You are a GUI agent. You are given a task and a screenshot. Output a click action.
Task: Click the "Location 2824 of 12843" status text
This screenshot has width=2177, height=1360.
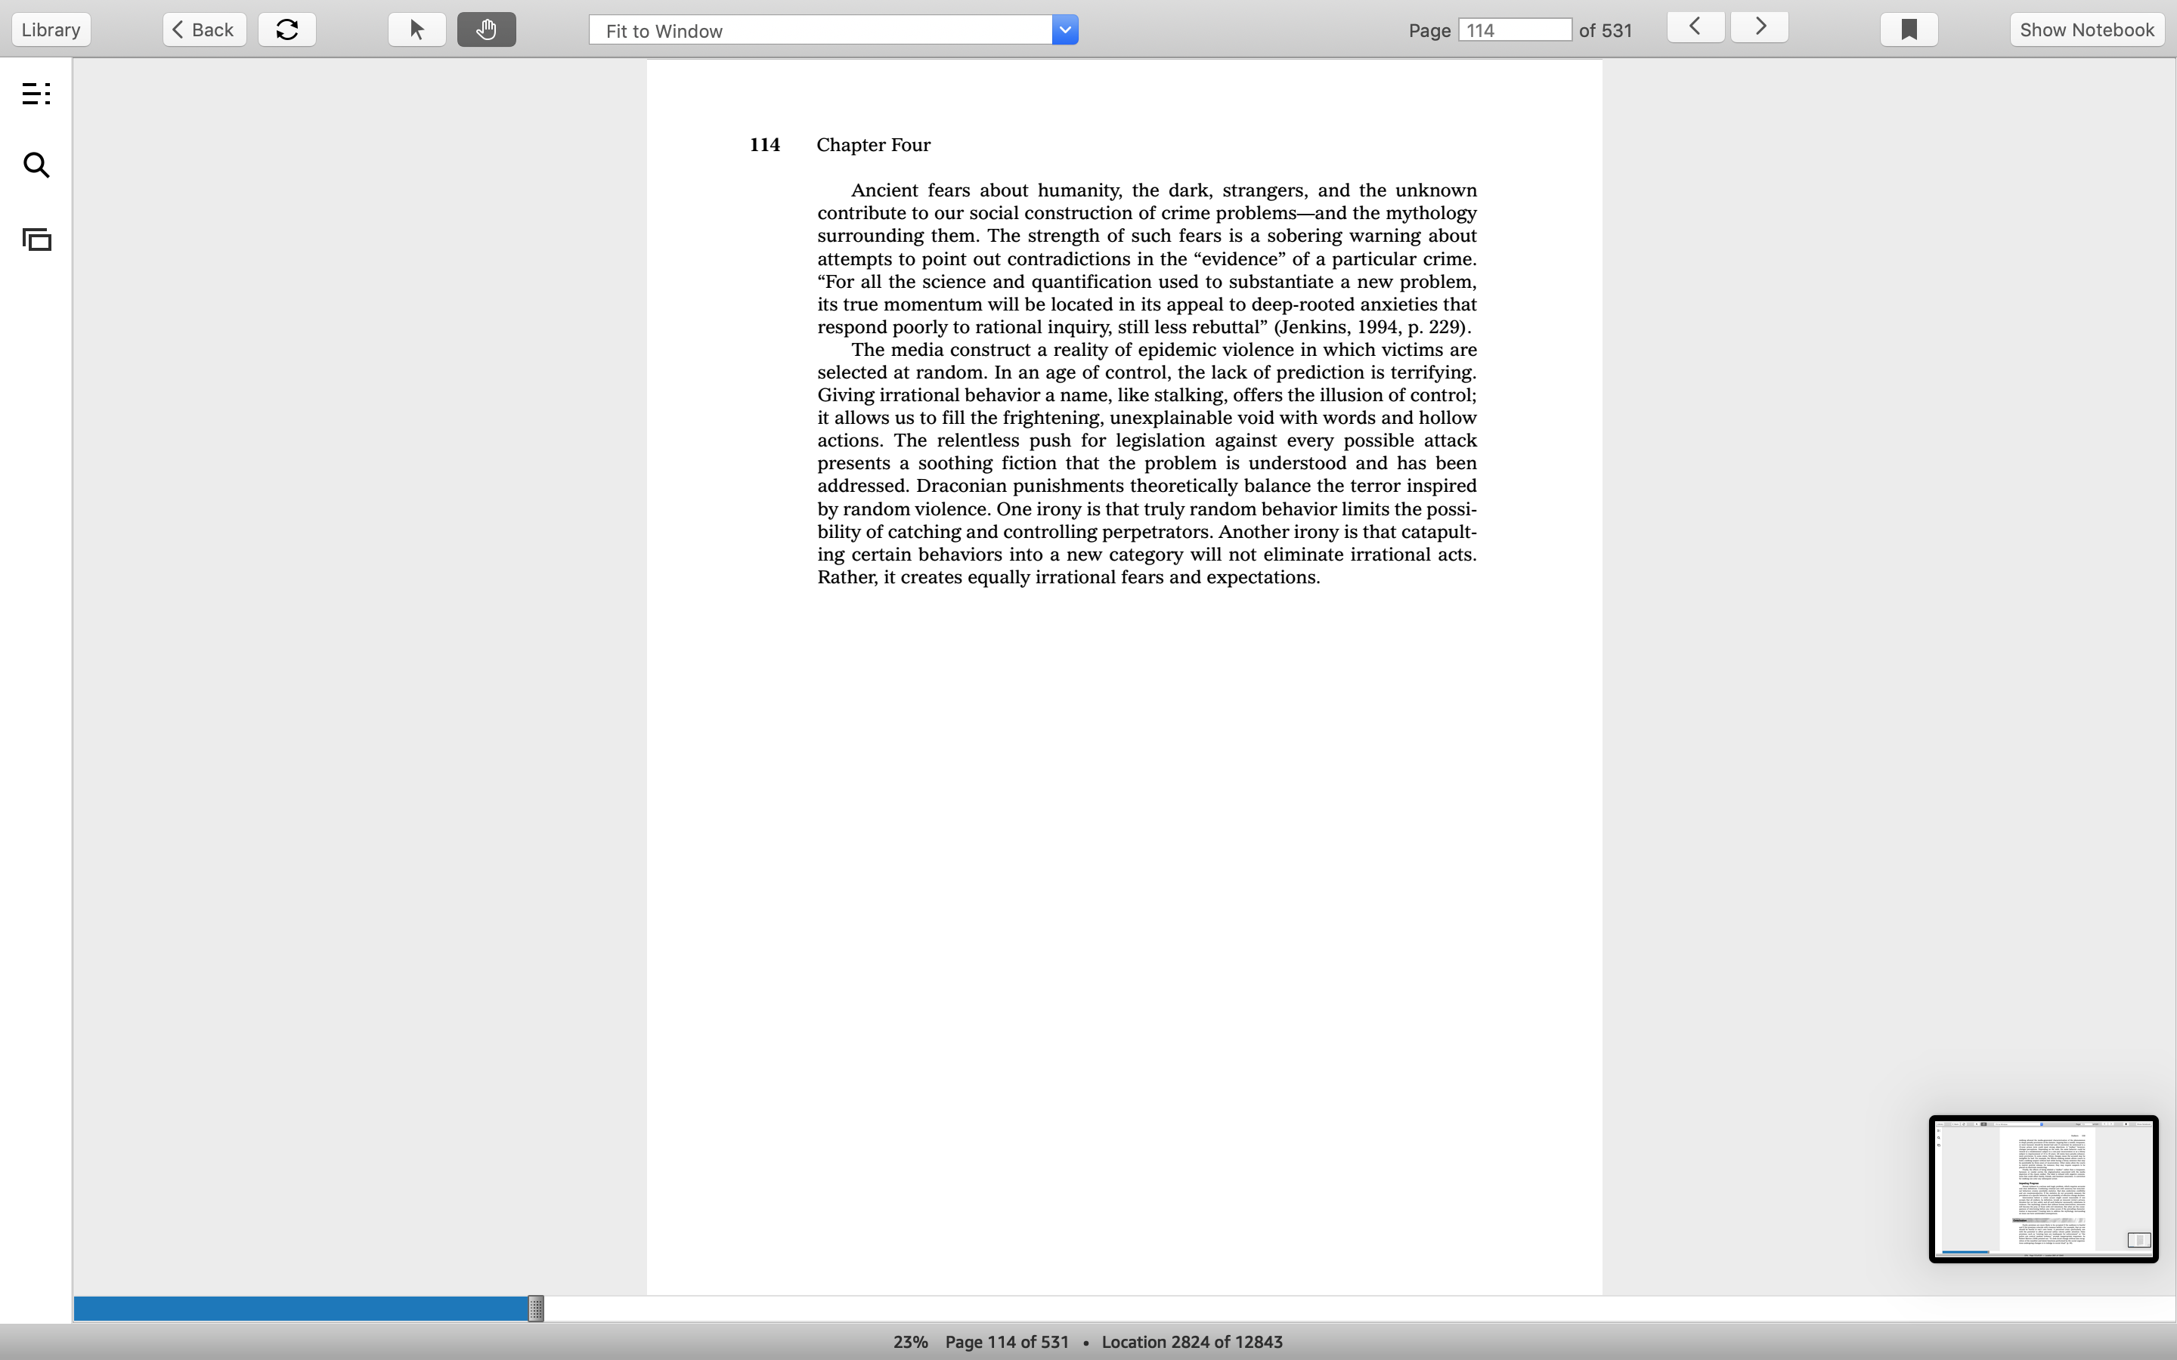pyautogui.click(x=1192, y=1342)
